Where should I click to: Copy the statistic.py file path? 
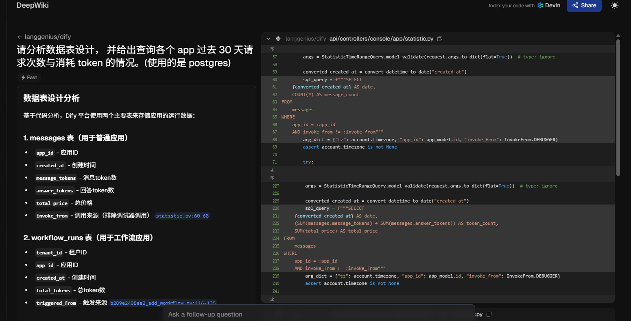tap(440, 39)
